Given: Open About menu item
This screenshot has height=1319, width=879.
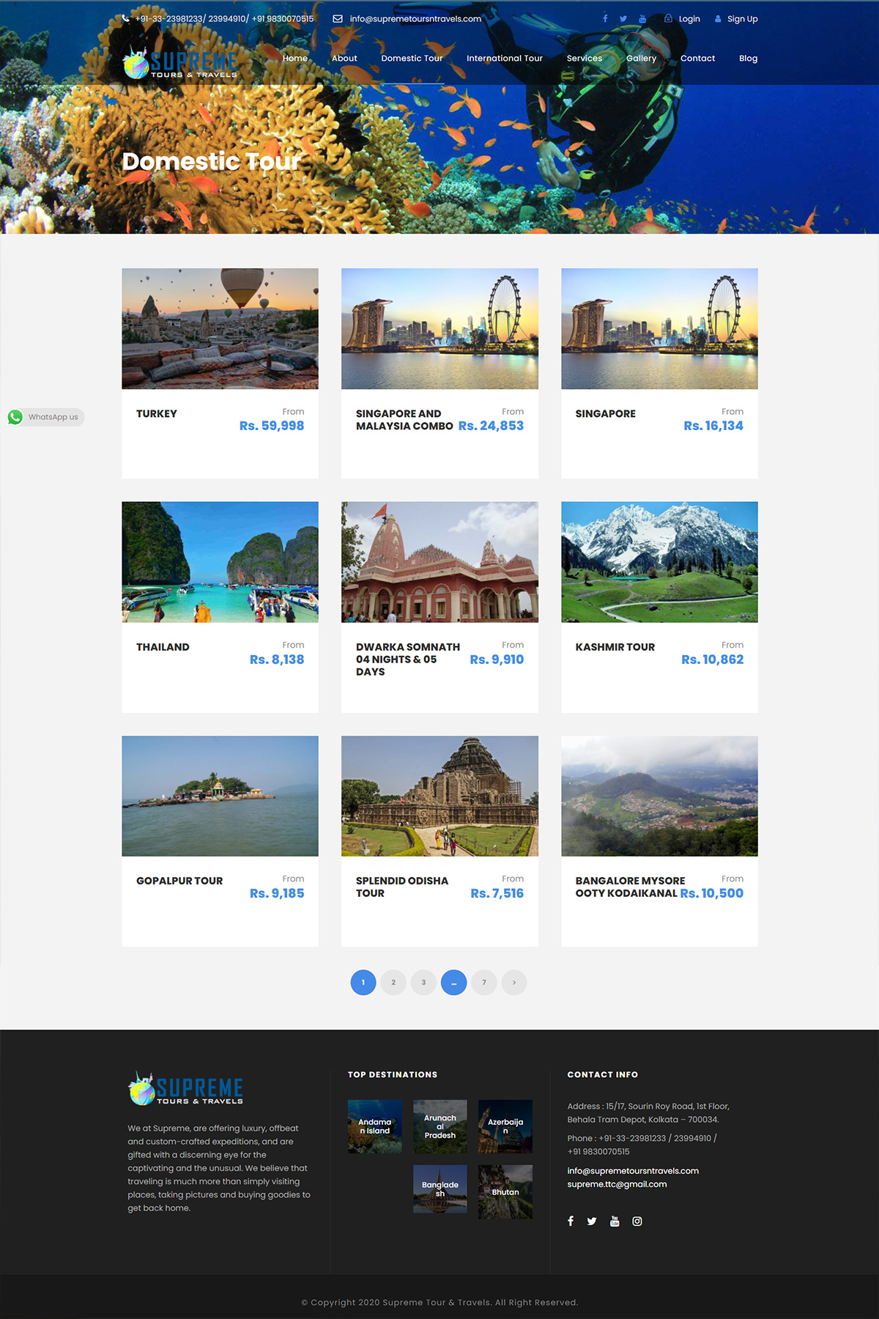Looking at the screenshot, I should click(x=344, y=58).
